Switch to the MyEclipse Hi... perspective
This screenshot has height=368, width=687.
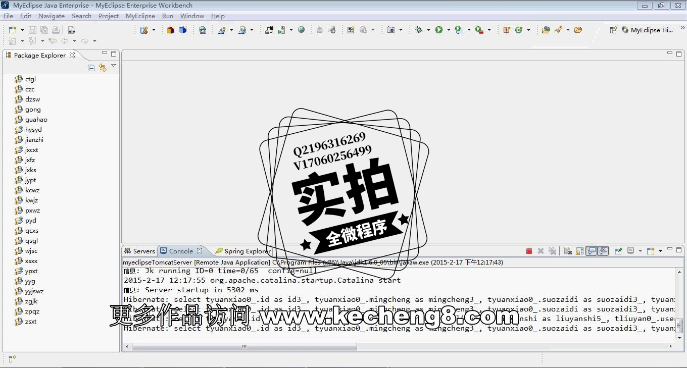(648, 30)
